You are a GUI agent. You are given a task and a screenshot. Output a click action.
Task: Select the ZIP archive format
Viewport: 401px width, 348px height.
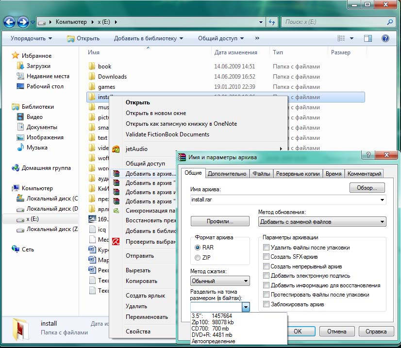tap(197, 257)
